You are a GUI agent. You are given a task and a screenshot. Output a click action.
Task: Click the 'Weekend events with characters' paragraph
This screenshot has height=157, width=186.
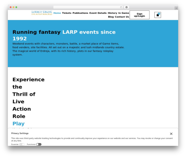68,49
